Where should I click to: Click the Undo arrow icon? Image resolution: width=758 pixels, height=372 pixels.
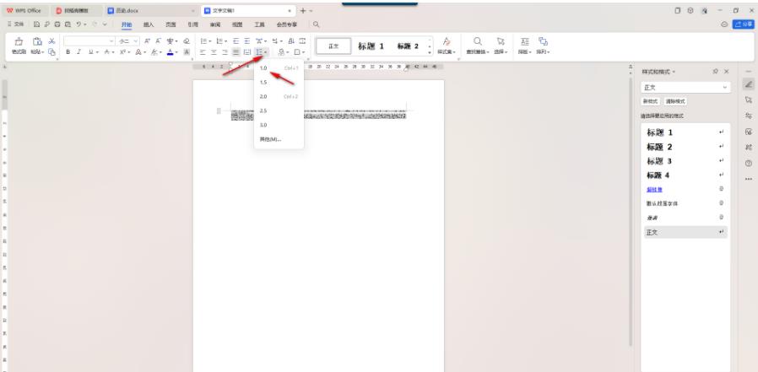point(78,24)
